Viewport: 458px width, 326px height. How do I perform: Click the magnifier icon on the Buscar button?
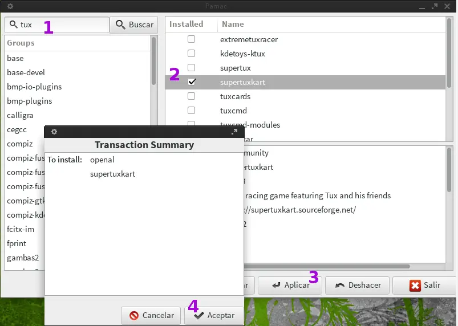pos(120,25)
